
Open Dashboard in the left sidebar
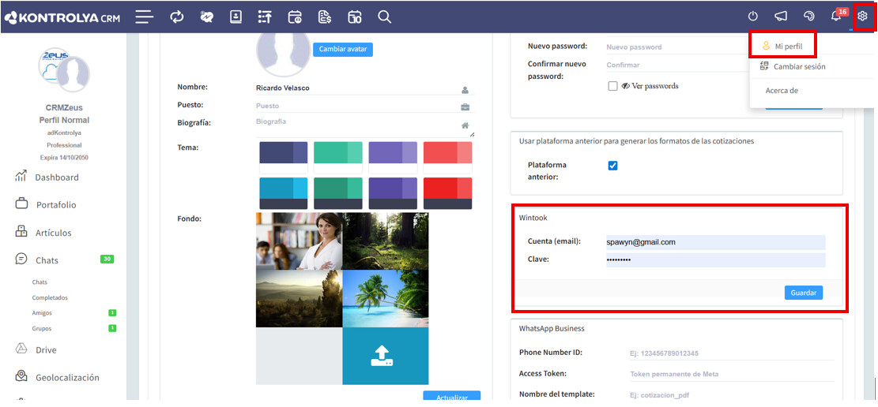(56, 177)
